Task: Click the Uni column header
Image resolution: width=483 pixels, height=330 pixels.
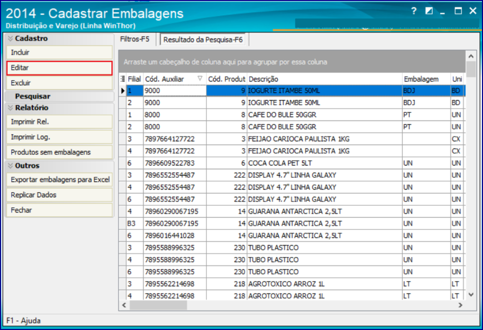Action: click(458, 79)
